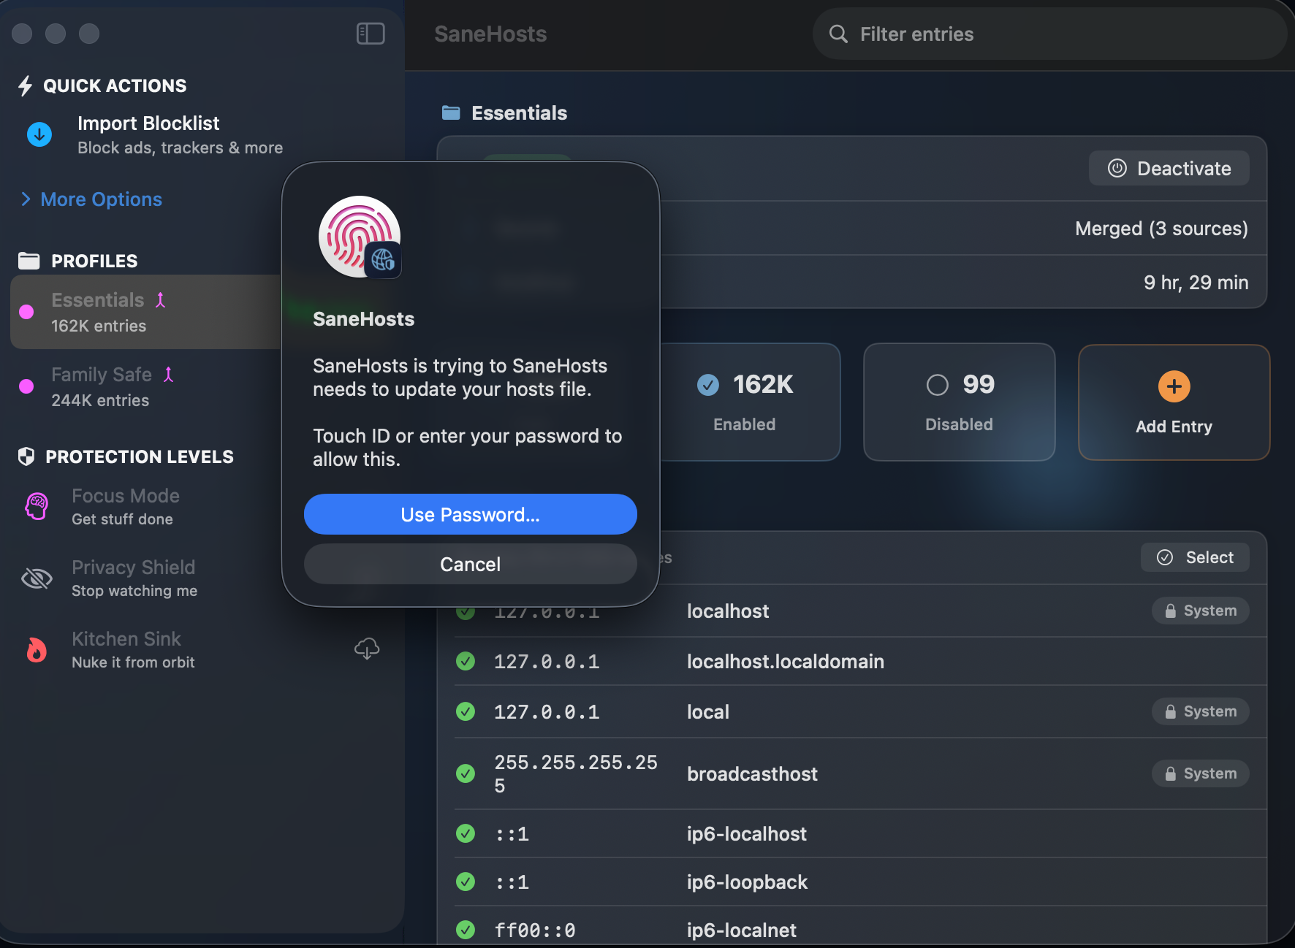Select the Kitchen Sink flame icon
Viewport: 1295px width, 948px height.
coord(36,649)
